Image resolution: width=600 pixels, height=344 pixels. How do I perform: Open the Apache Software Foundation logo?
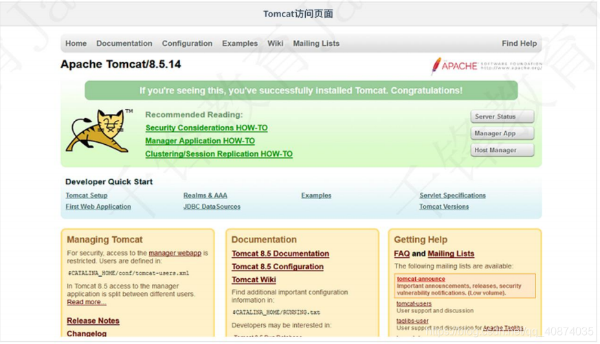pos(487,66)
